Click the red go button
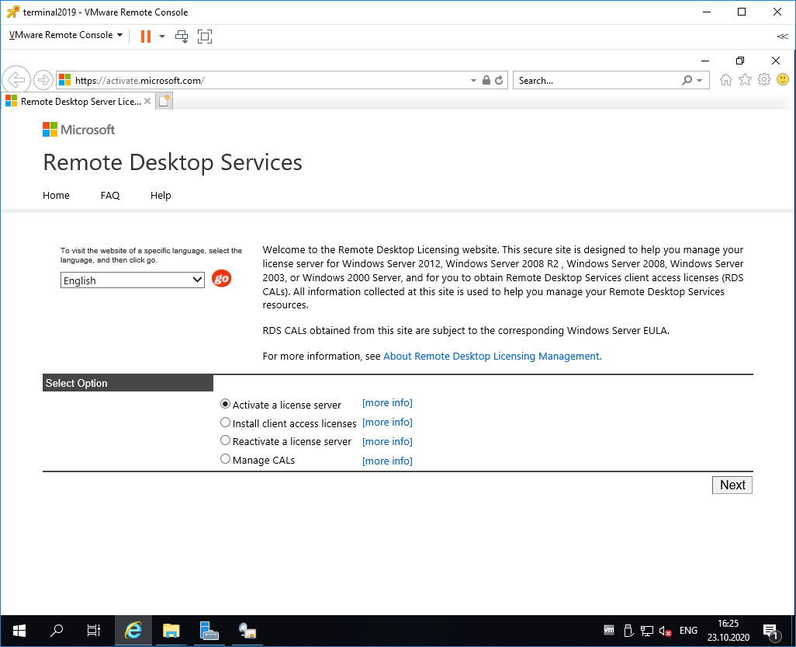 coord(221,279)
